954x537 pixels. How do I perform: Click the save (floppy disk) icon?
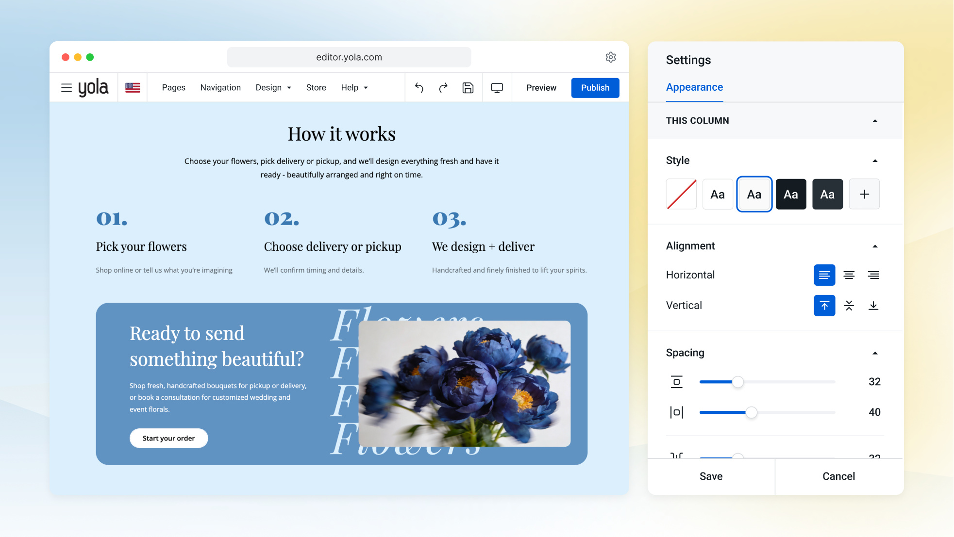468,88
